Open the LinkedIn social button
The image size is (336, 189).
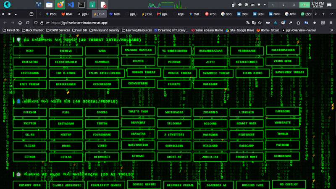[x=247, y=112]
